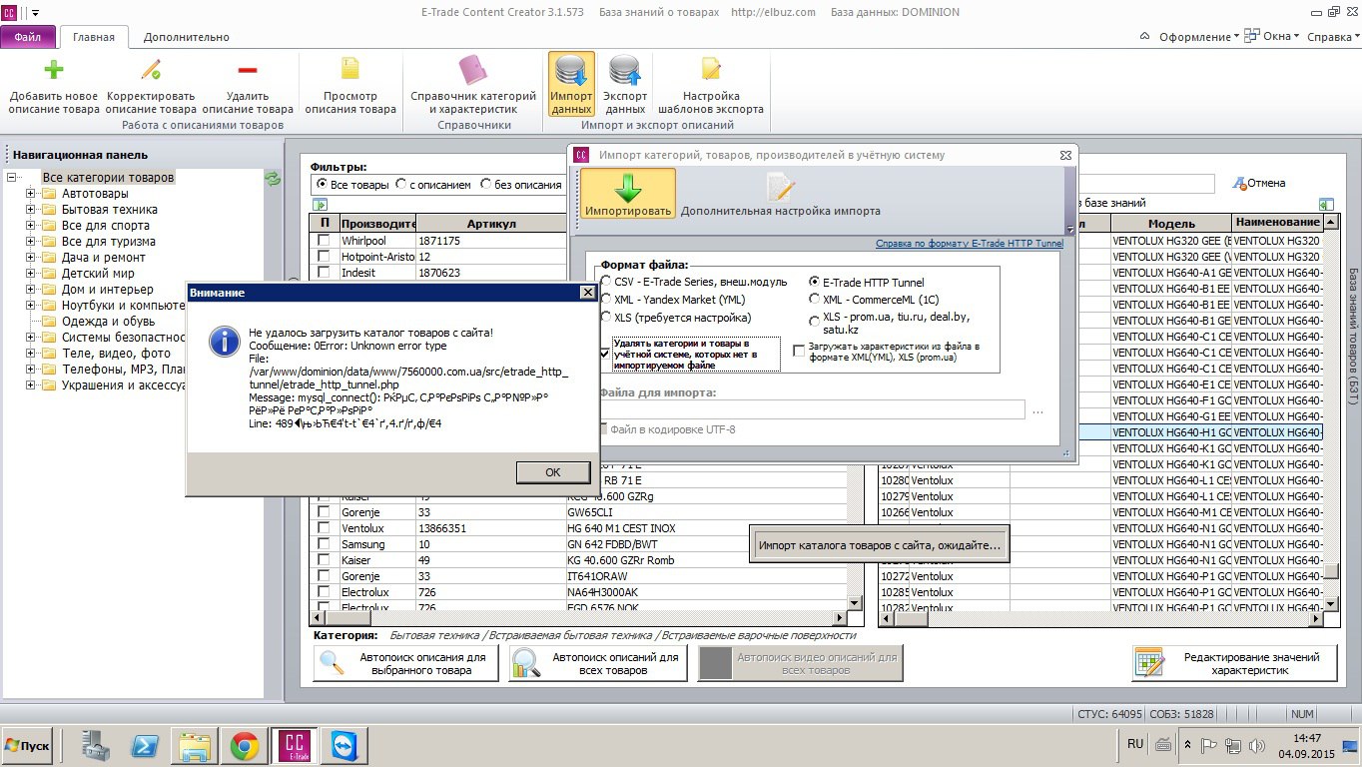Image resolution: width=1362 pixels, height=767 pixels.
Task: Open Дополнительная настройка импорта
Action: (x=780, y=195)
